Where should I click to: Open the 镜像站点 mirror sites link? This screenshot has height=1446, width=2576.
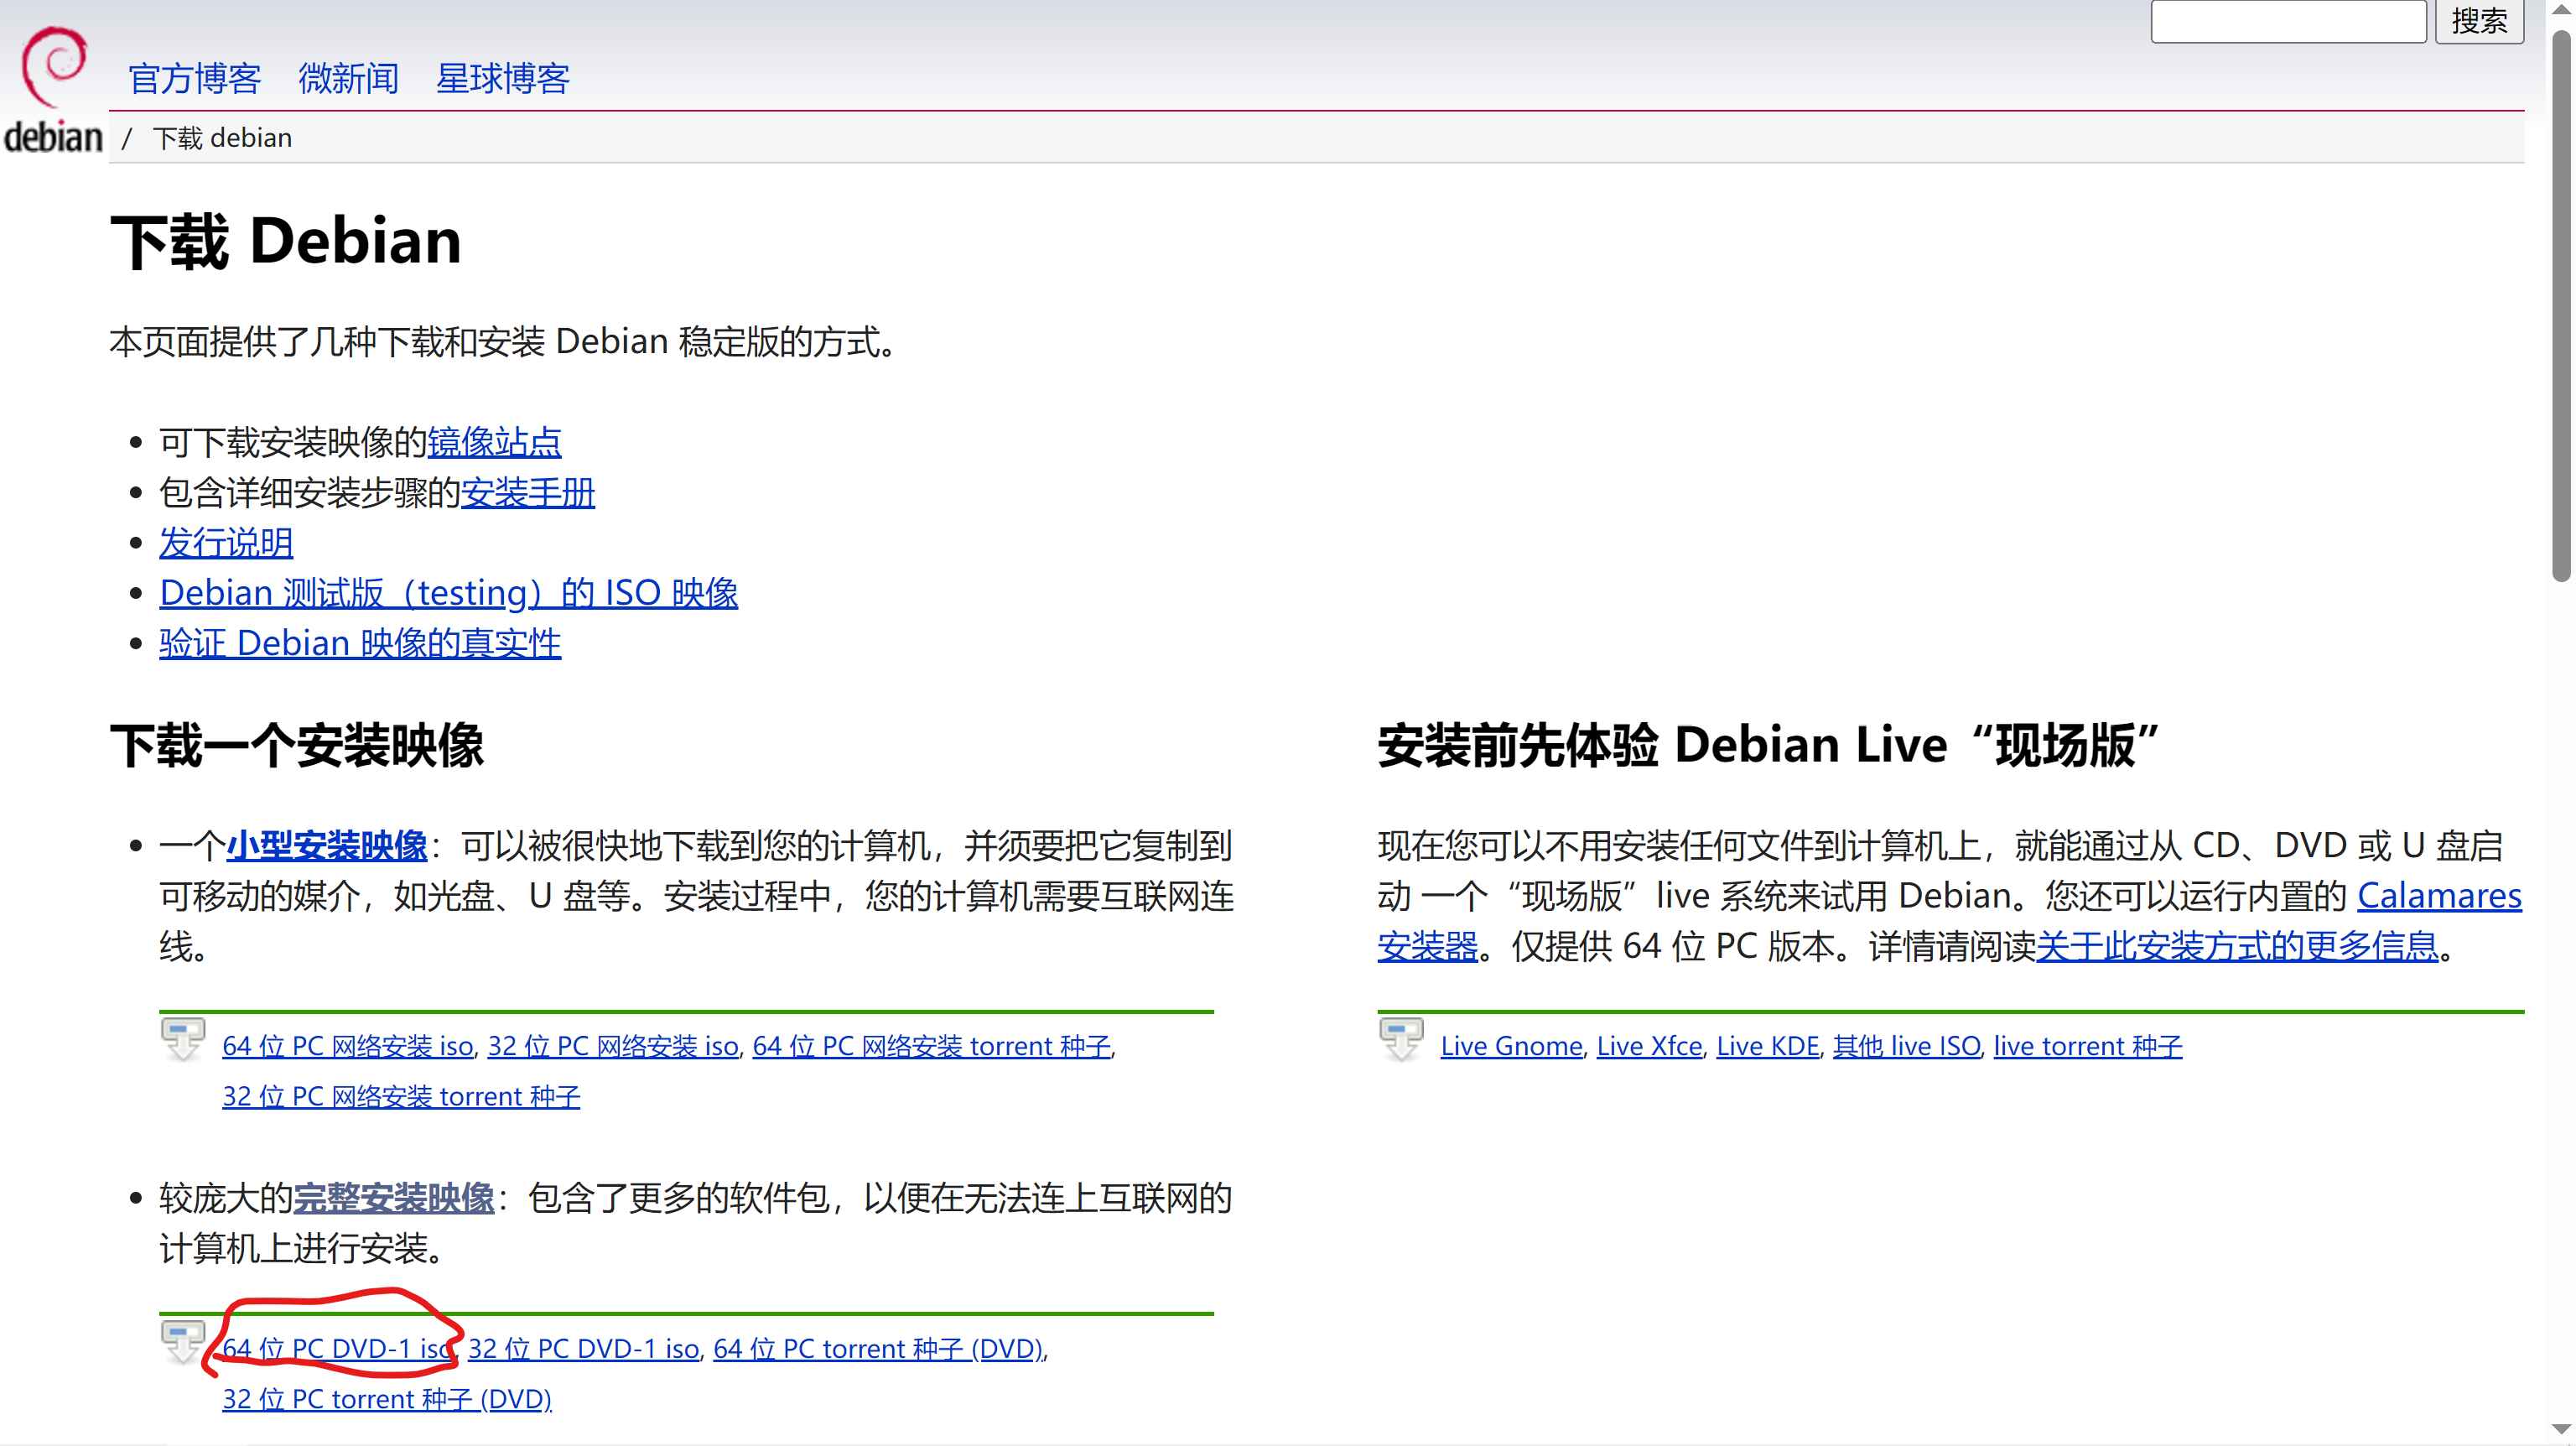[x=494, y=441]
